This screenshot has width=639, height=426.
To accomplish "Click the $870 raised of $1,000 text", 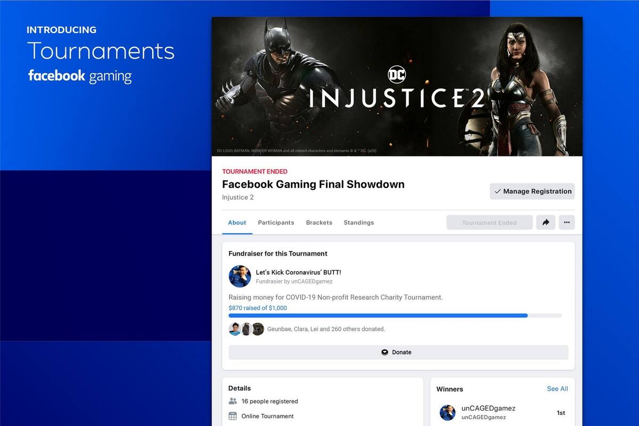I will coord(258,308).
